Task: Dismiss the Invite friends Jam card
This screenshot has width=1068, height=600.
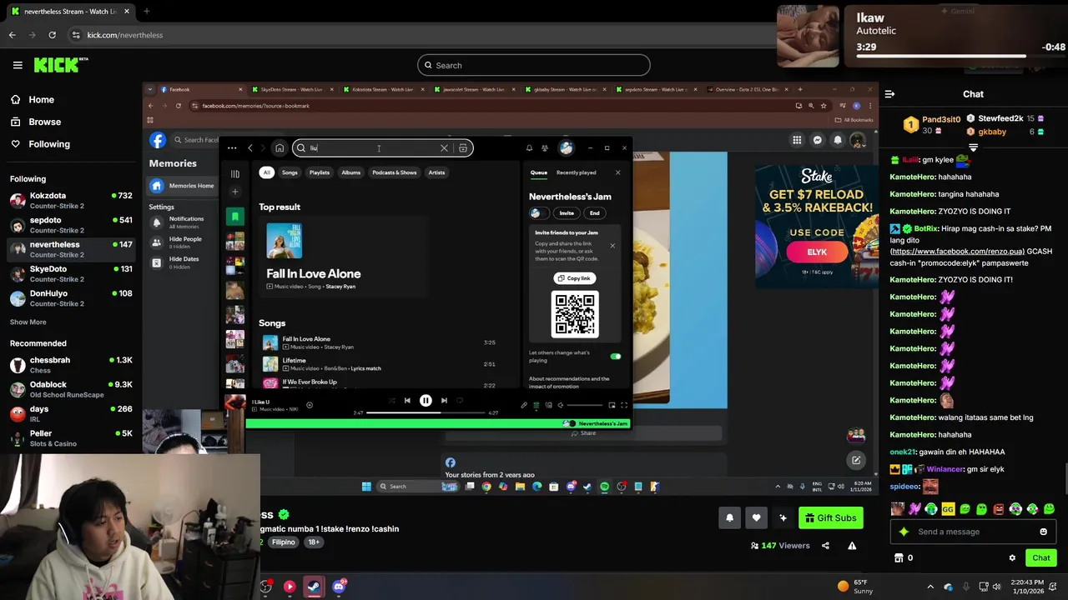Action: tap(612, 246)
